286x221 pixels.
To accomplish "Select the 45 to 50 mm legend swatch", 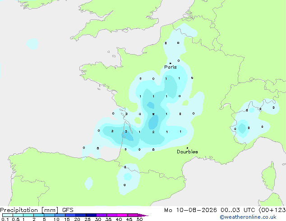I will click(133, 215).
